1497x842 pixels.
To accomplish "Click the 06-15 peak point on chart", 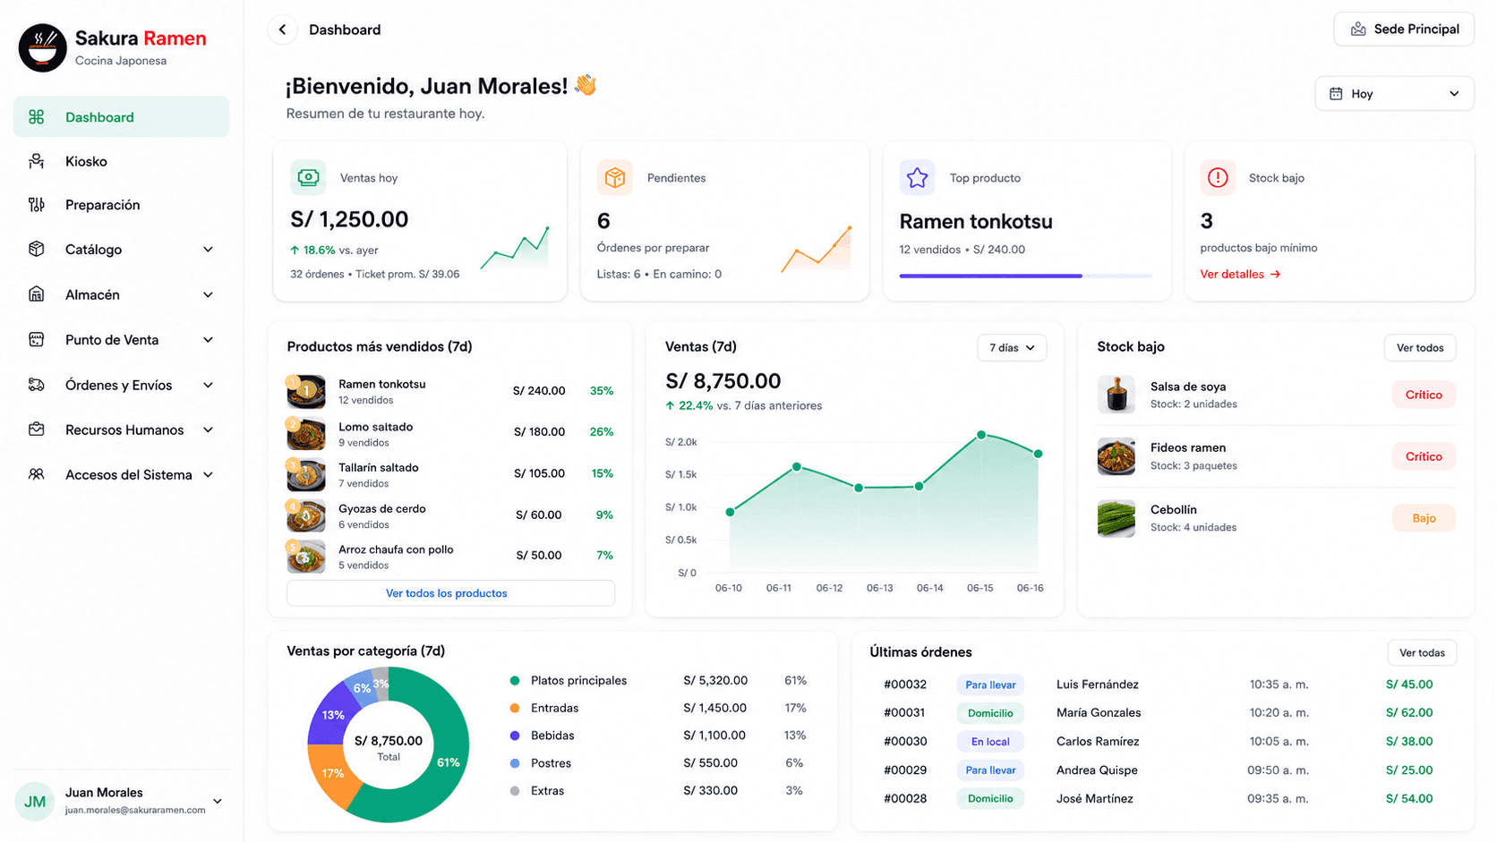I will click(x=981, y=435).
